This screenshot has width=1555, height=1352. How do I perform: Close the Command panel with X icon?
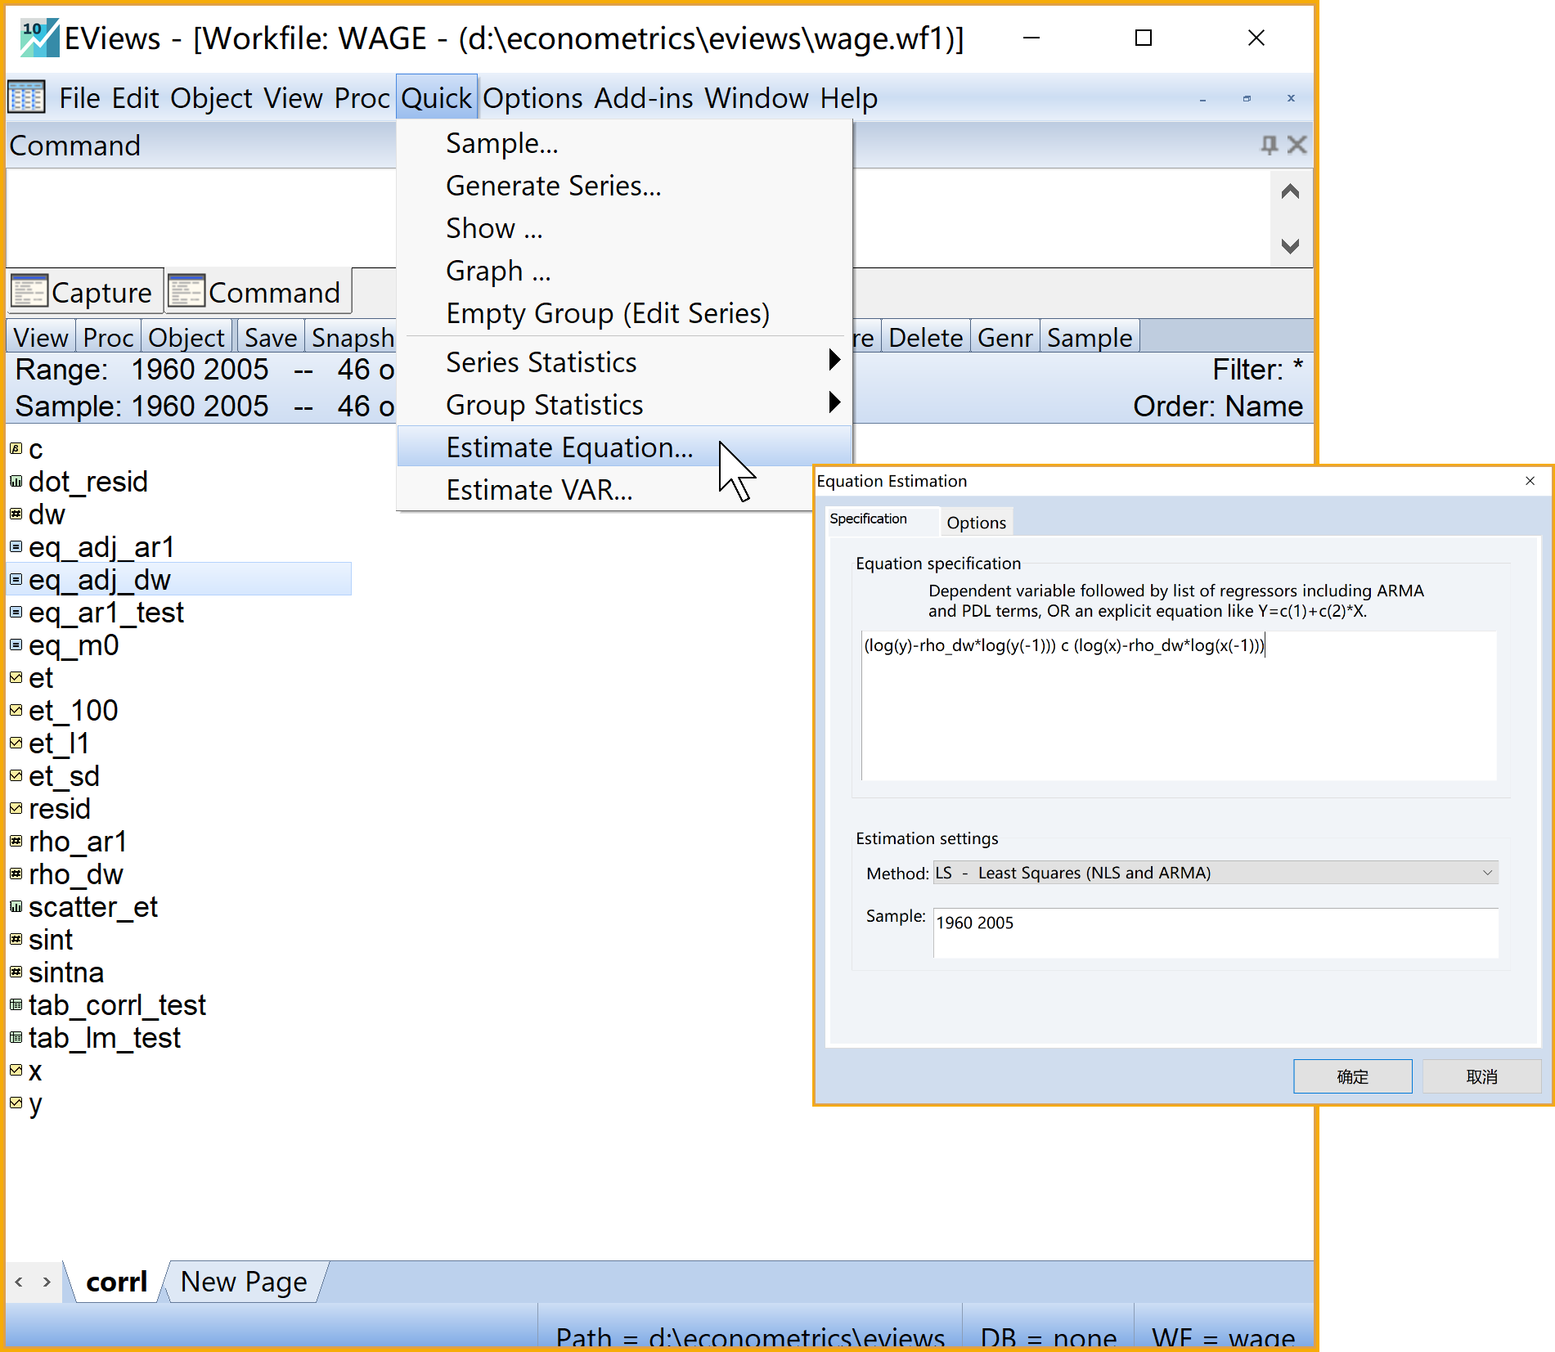[x=1297, y=145]
